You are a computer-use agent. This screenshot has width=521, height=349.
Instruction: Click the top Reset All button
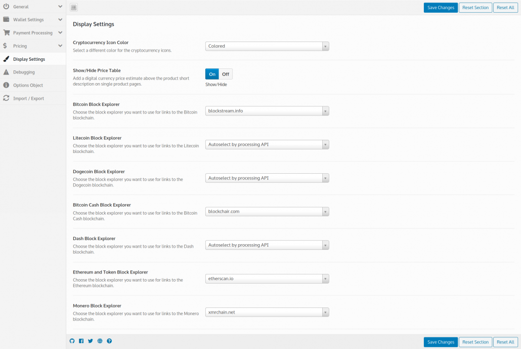tap(505, 8)
